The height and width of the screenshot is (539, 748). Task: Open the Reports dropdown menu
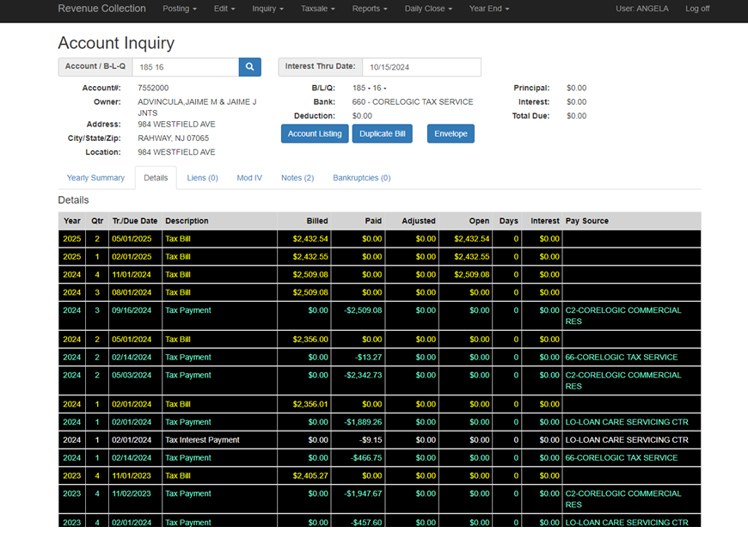click(x=370, y=9)
